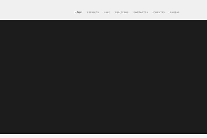The width and height of the screenshot is (207, 138).
Task: Visit the CAUSAS page
Action: tap(175, 12)
